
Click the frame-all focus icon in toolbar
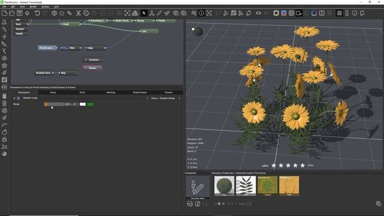pos(127,13)
